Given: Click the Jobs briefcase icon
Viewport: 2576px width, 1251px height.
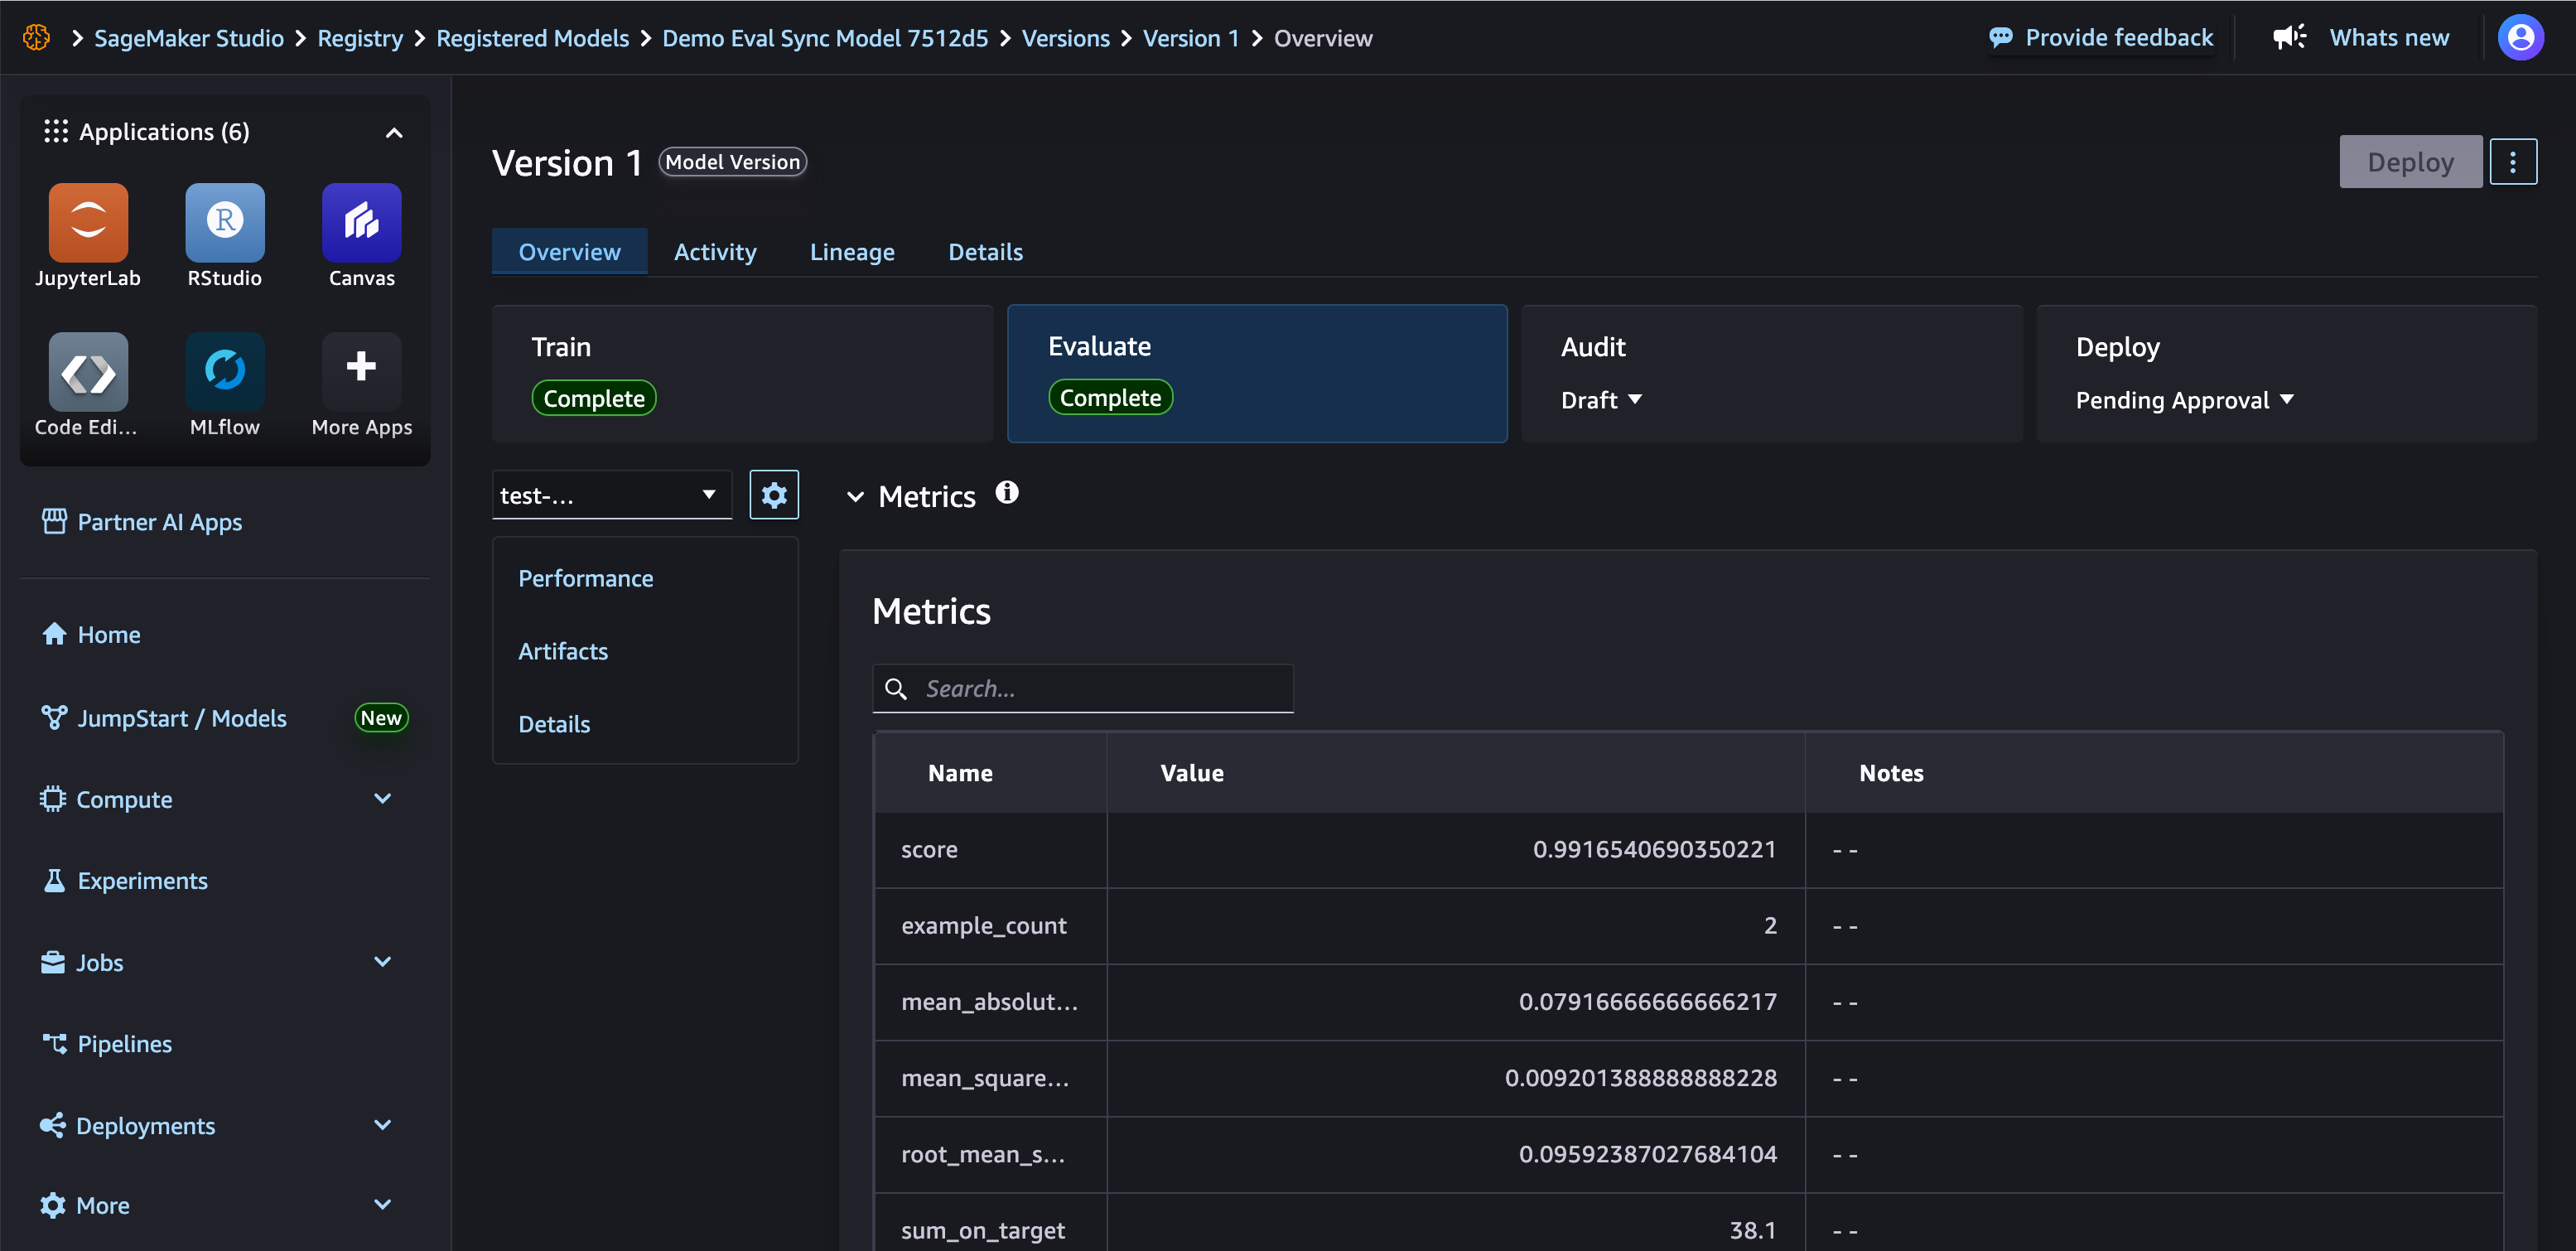Looking at the screenshot, I should pos(52,962).
